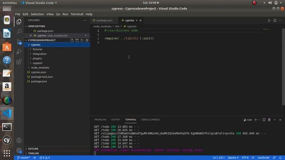The width and height of the screenshot is (285, 160).
Task: Open the Selection menu
Action: [x=37, y=14]
